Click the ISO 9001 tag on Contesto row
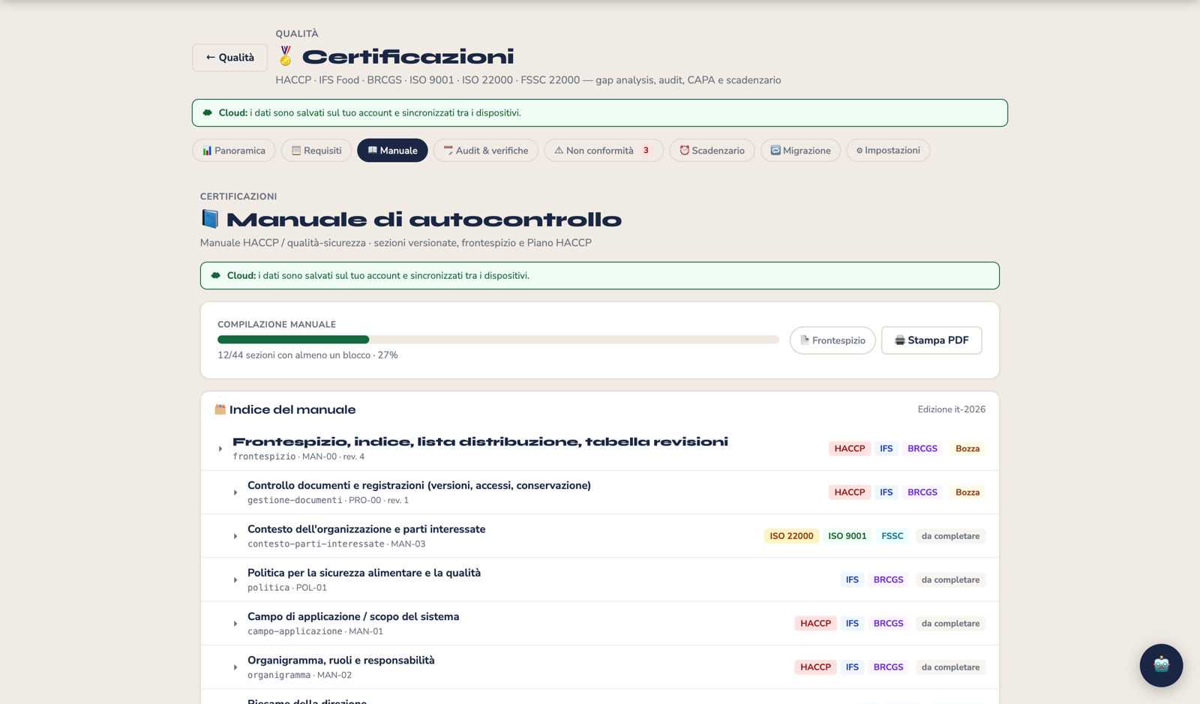 [x=847, y=536]
